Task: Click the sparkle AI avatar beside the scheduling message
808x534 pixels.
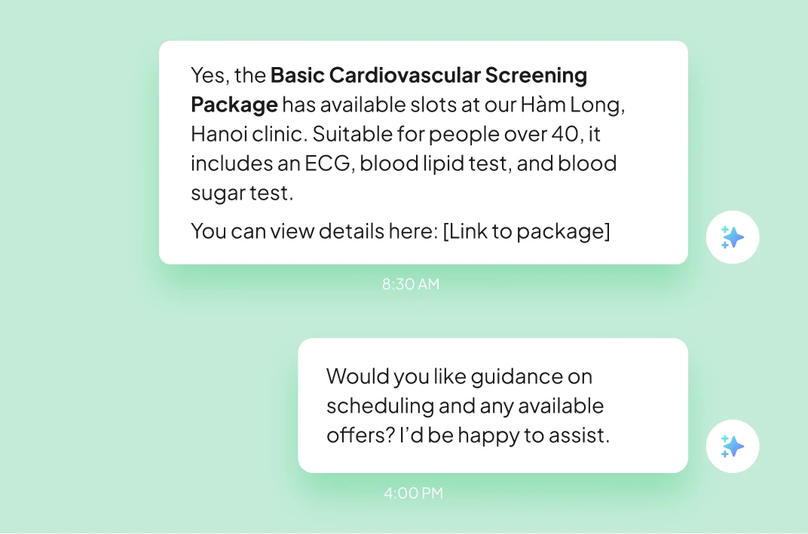Action: [732, 447]
